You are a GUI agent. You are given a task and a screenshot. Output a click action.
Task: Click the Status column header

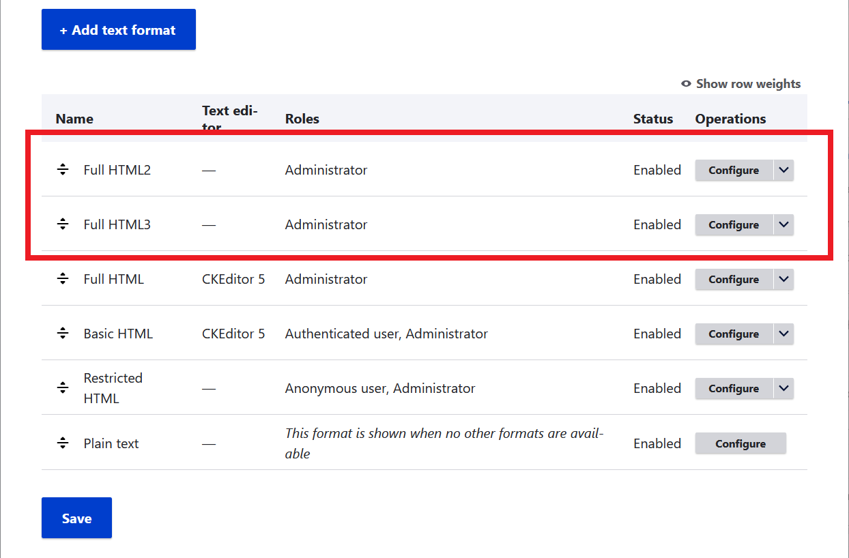(x=652, y=119)
